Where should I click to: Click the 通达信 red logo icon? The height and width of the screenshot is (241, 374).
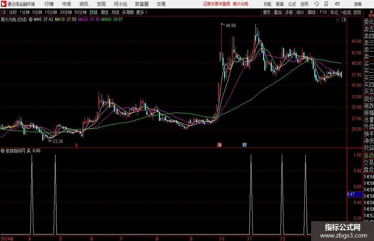[3, 4]
